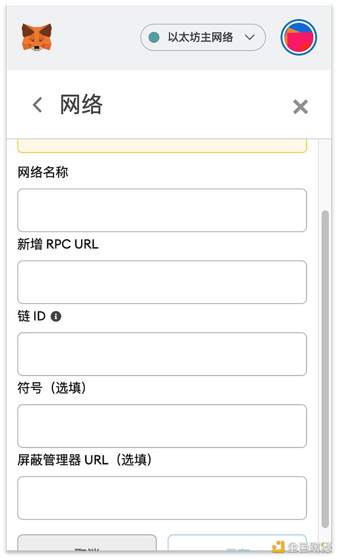
Task: Click the vertical scrollbar thumb
Action: [x=325, y=369]
